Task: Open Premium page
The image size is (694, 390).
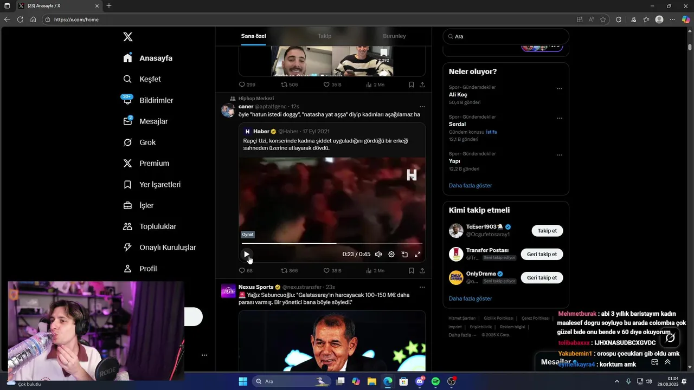Action: point(146,163)
